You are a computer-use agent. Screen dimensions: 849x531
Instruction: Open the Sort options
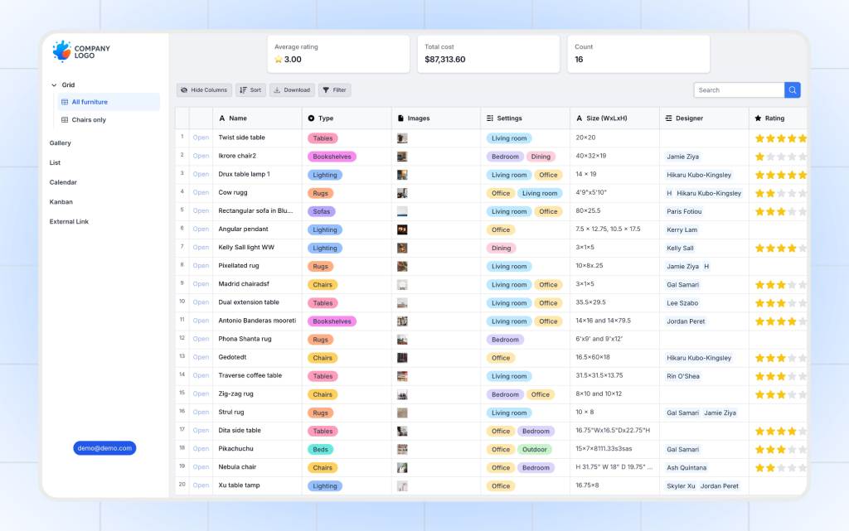[250, 89]
